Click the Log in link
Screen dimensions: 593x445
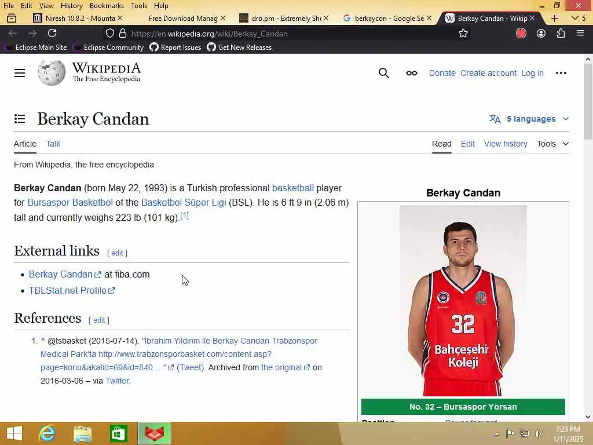coord(532,73)
